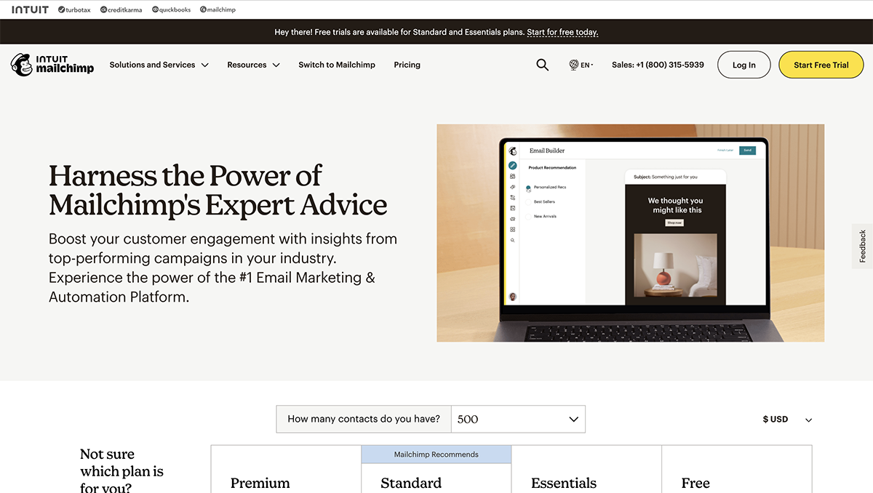Open the Pricing menu item
Image resolution: width=873 pixels, height=493 pixels.
click(x=407, y=65)
